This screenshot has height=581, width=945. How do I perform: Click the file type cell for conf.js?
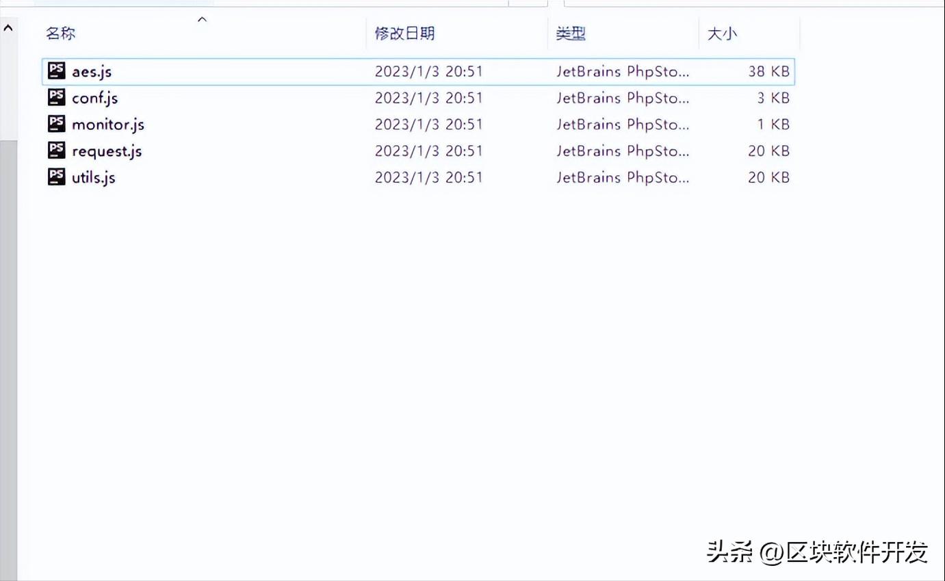(623, 98)
